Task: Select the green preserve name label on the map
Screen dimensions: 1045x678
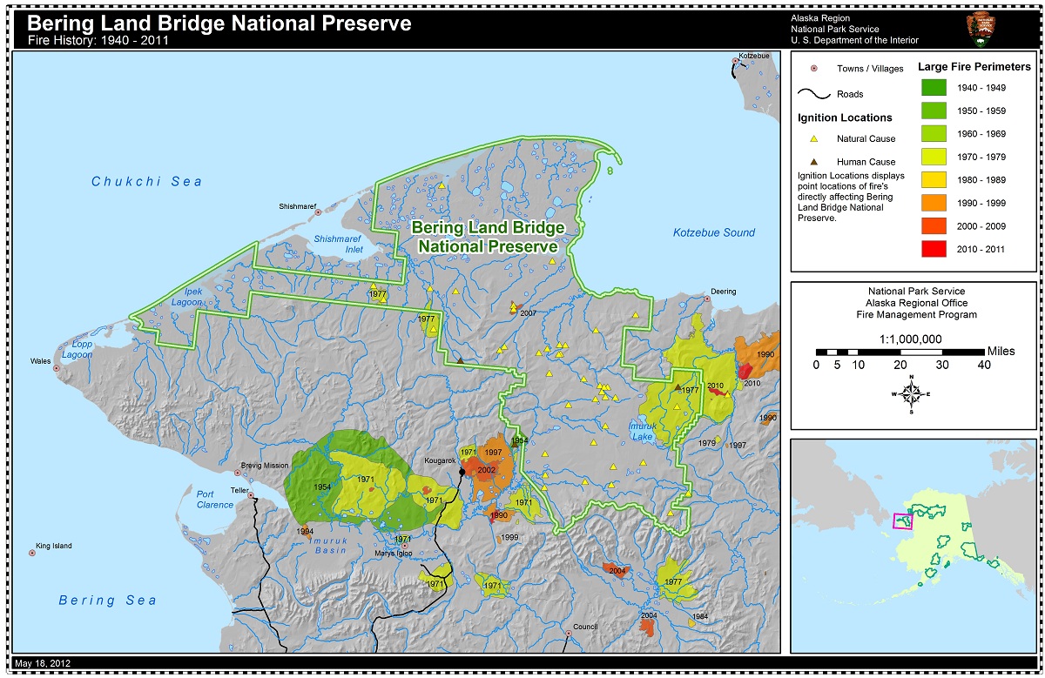Action: [488, 237]
